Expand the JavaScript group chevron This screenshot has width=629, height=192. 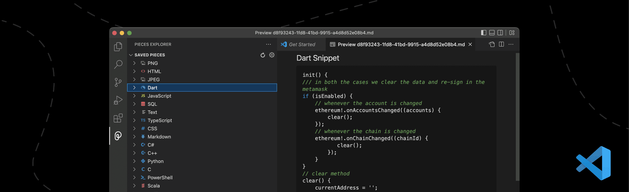coord(134,96)
